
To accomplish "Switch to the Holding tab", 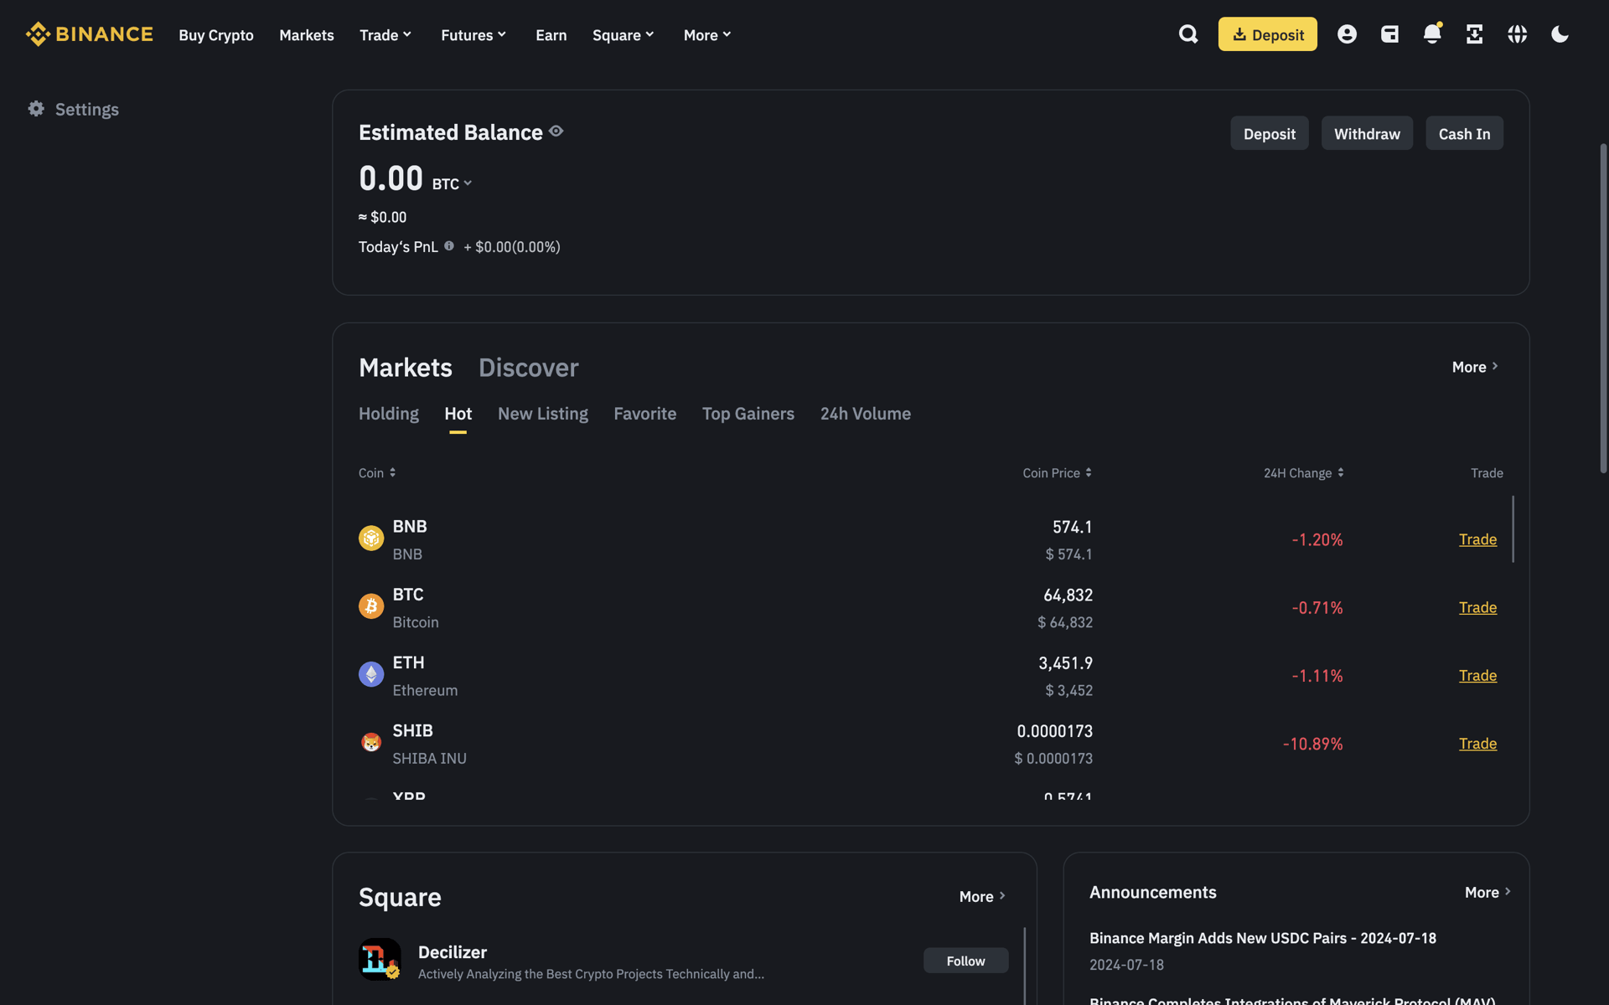I will click(389, 414).
